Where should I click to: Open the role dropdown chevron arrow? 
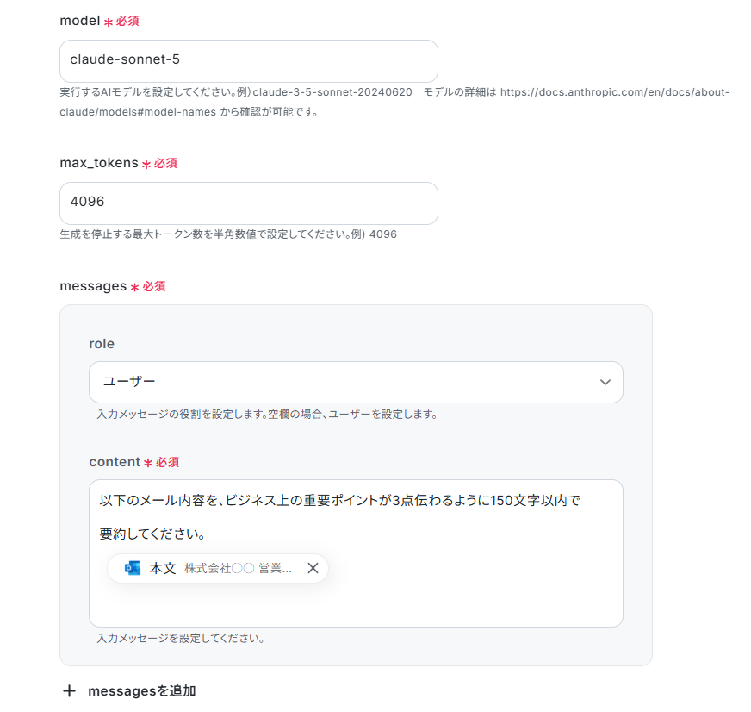(605, 382)
